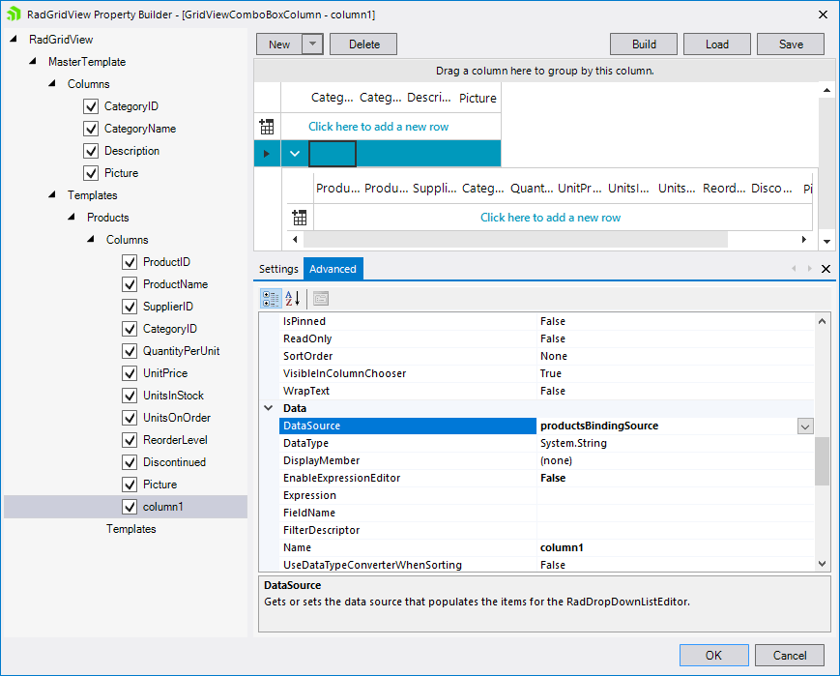Screen dimensions: 840x676
Task: Toggle the UnitPrice column checkbox
Action: coord(130,373)
